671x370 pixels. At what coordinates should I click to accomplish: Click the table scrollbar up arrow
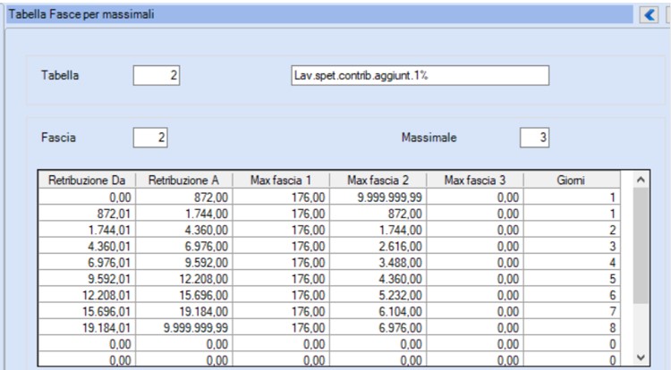coord(641,180)
